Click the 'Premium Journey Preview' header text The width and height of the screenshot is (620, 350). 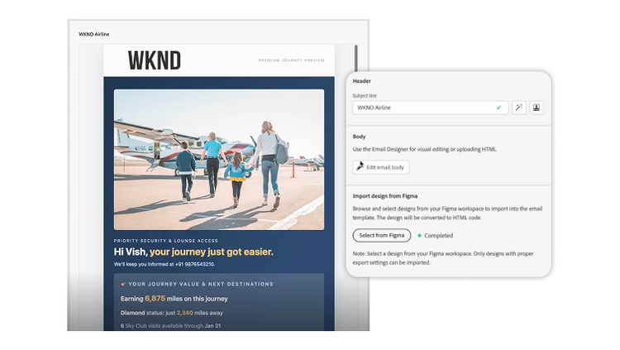tap(290, 60)
